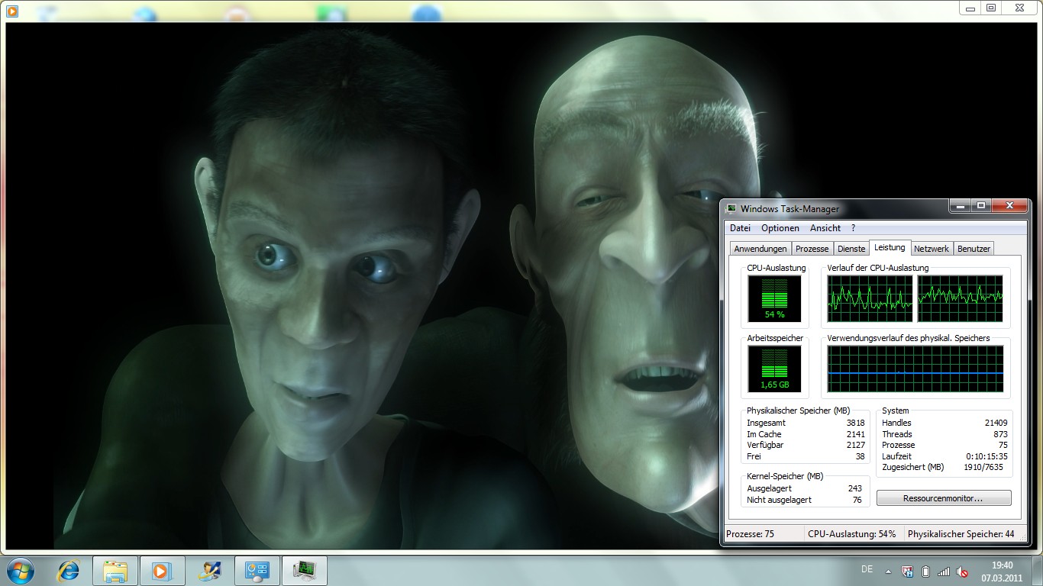This screenshot has width=1043, height=586.
Task: Click the 'Frei' row label
Action: point(754,456)
